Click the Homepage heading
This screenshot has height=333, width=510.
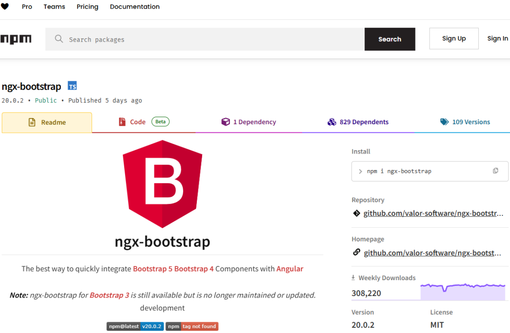368,239
